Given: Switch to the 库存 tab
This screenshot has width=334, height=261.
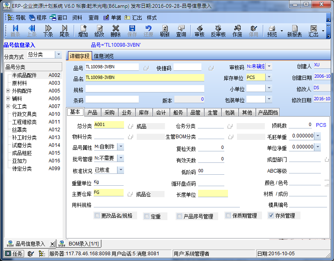Looking at the screenshot, I should click(x=144, y=112).
